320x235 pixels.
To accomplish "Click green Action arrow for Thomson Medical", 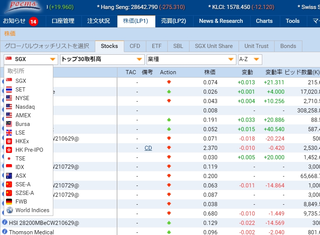I will click(x=169, y=232).
